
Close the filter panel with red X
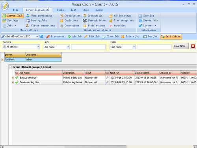pyautogui.click(x=193, y=46)
